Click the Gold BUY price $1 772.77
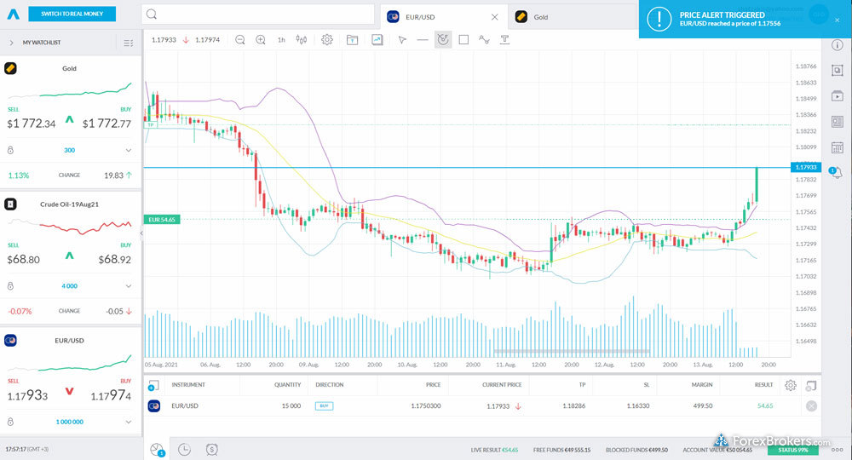Image resolution: width=852 pixels, height=460 pixels. [106, 124]
